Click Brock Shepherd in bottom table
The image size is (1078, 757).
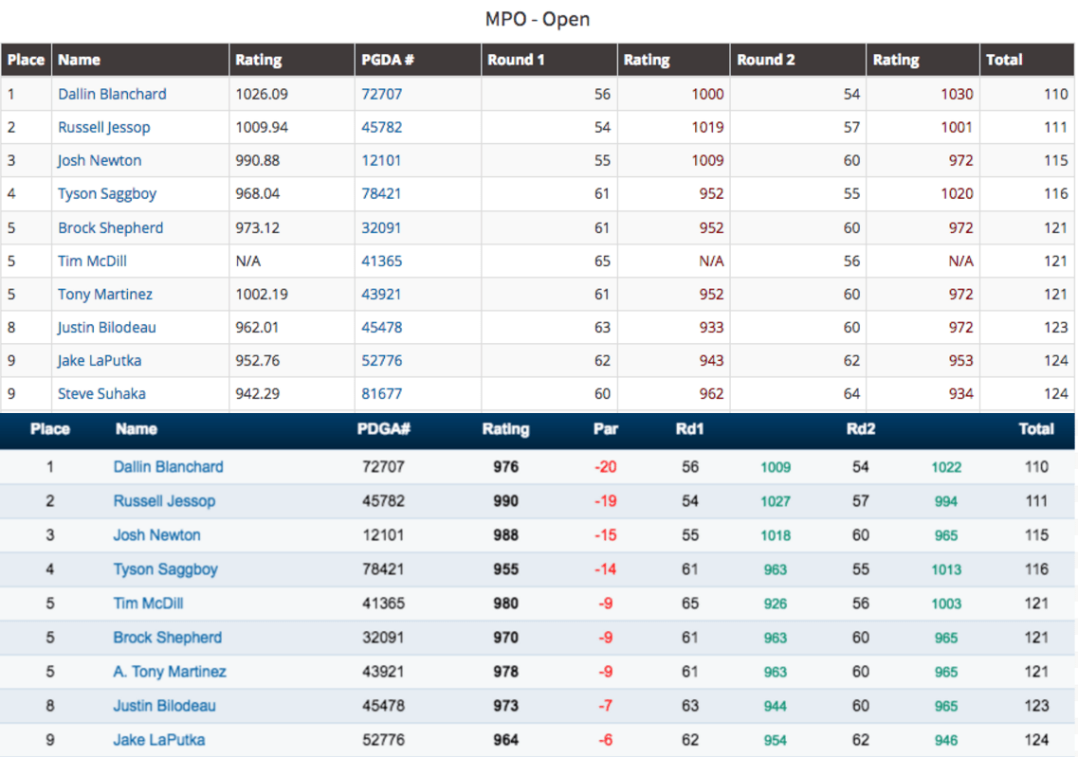(168, 638)
